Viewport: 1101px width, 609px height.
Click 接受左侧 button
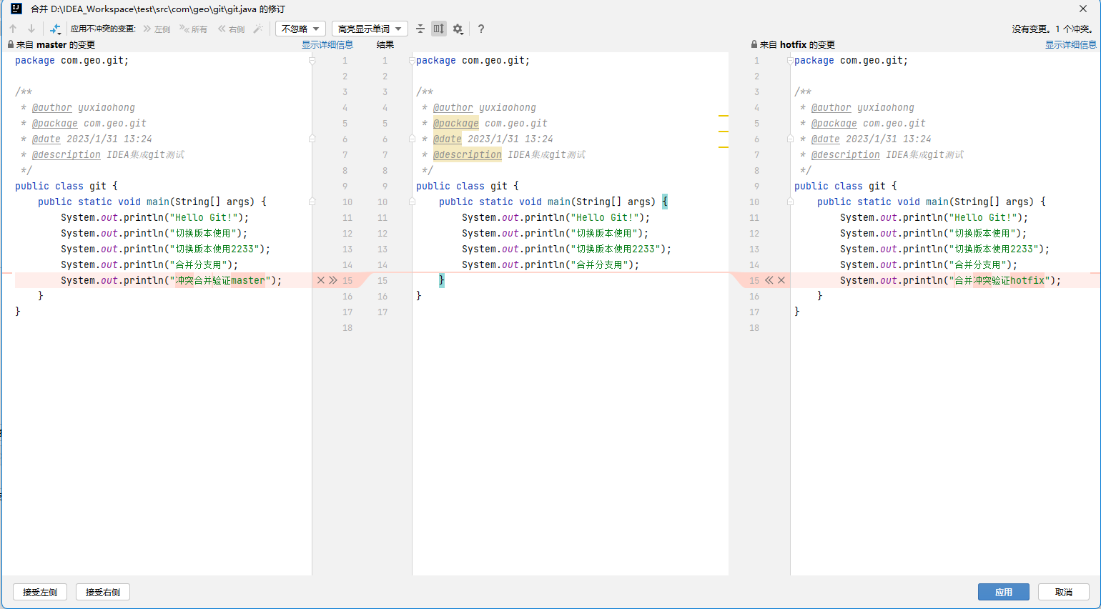(40, 592)
